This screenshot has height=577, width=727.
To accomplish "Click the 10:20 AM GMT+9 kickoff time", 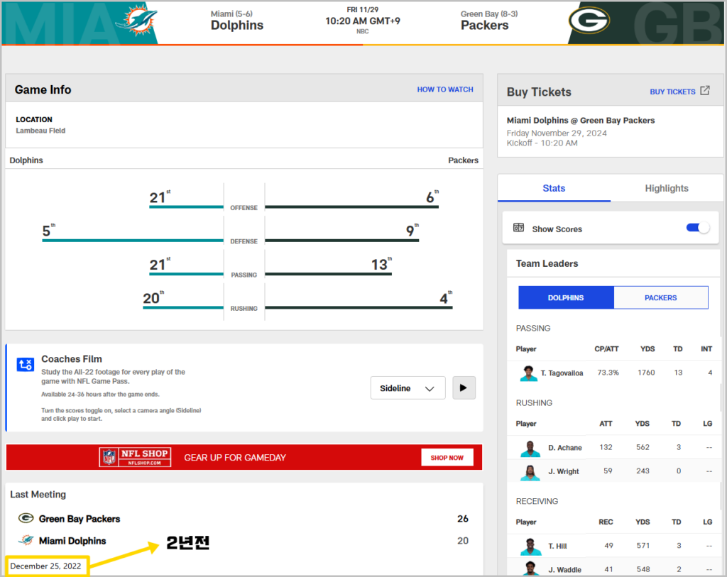I will click(x=363, y=21).
